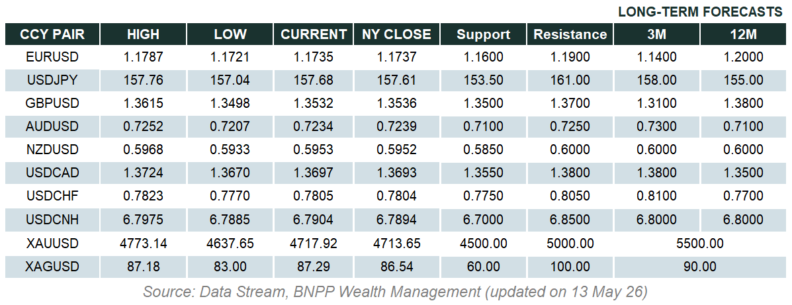This screenshot has width=792, height=305.
Task: Click the USDJPY row label
Action: pyautogui.click(x=52, y=80)
